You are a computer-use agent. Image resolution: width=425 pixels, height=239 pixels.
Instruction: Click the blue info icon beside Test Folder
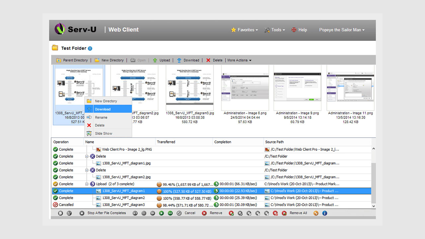pyautogui.click(x=90, y=48)
